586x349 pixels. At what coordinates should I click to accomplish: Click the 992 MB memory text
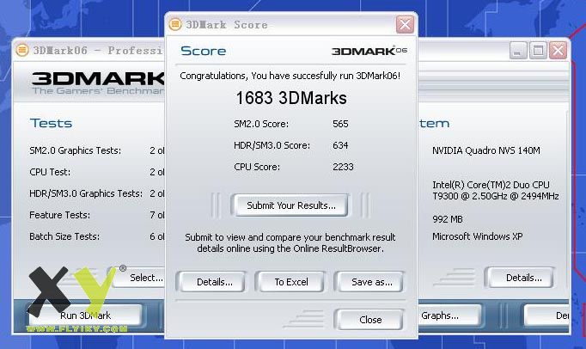tap(448, 219)
